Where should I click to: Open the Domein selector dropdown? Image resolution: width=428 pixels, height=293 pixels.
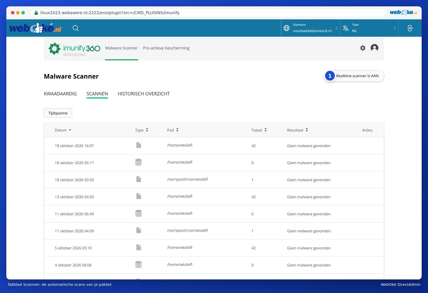(x=311, y=28)
